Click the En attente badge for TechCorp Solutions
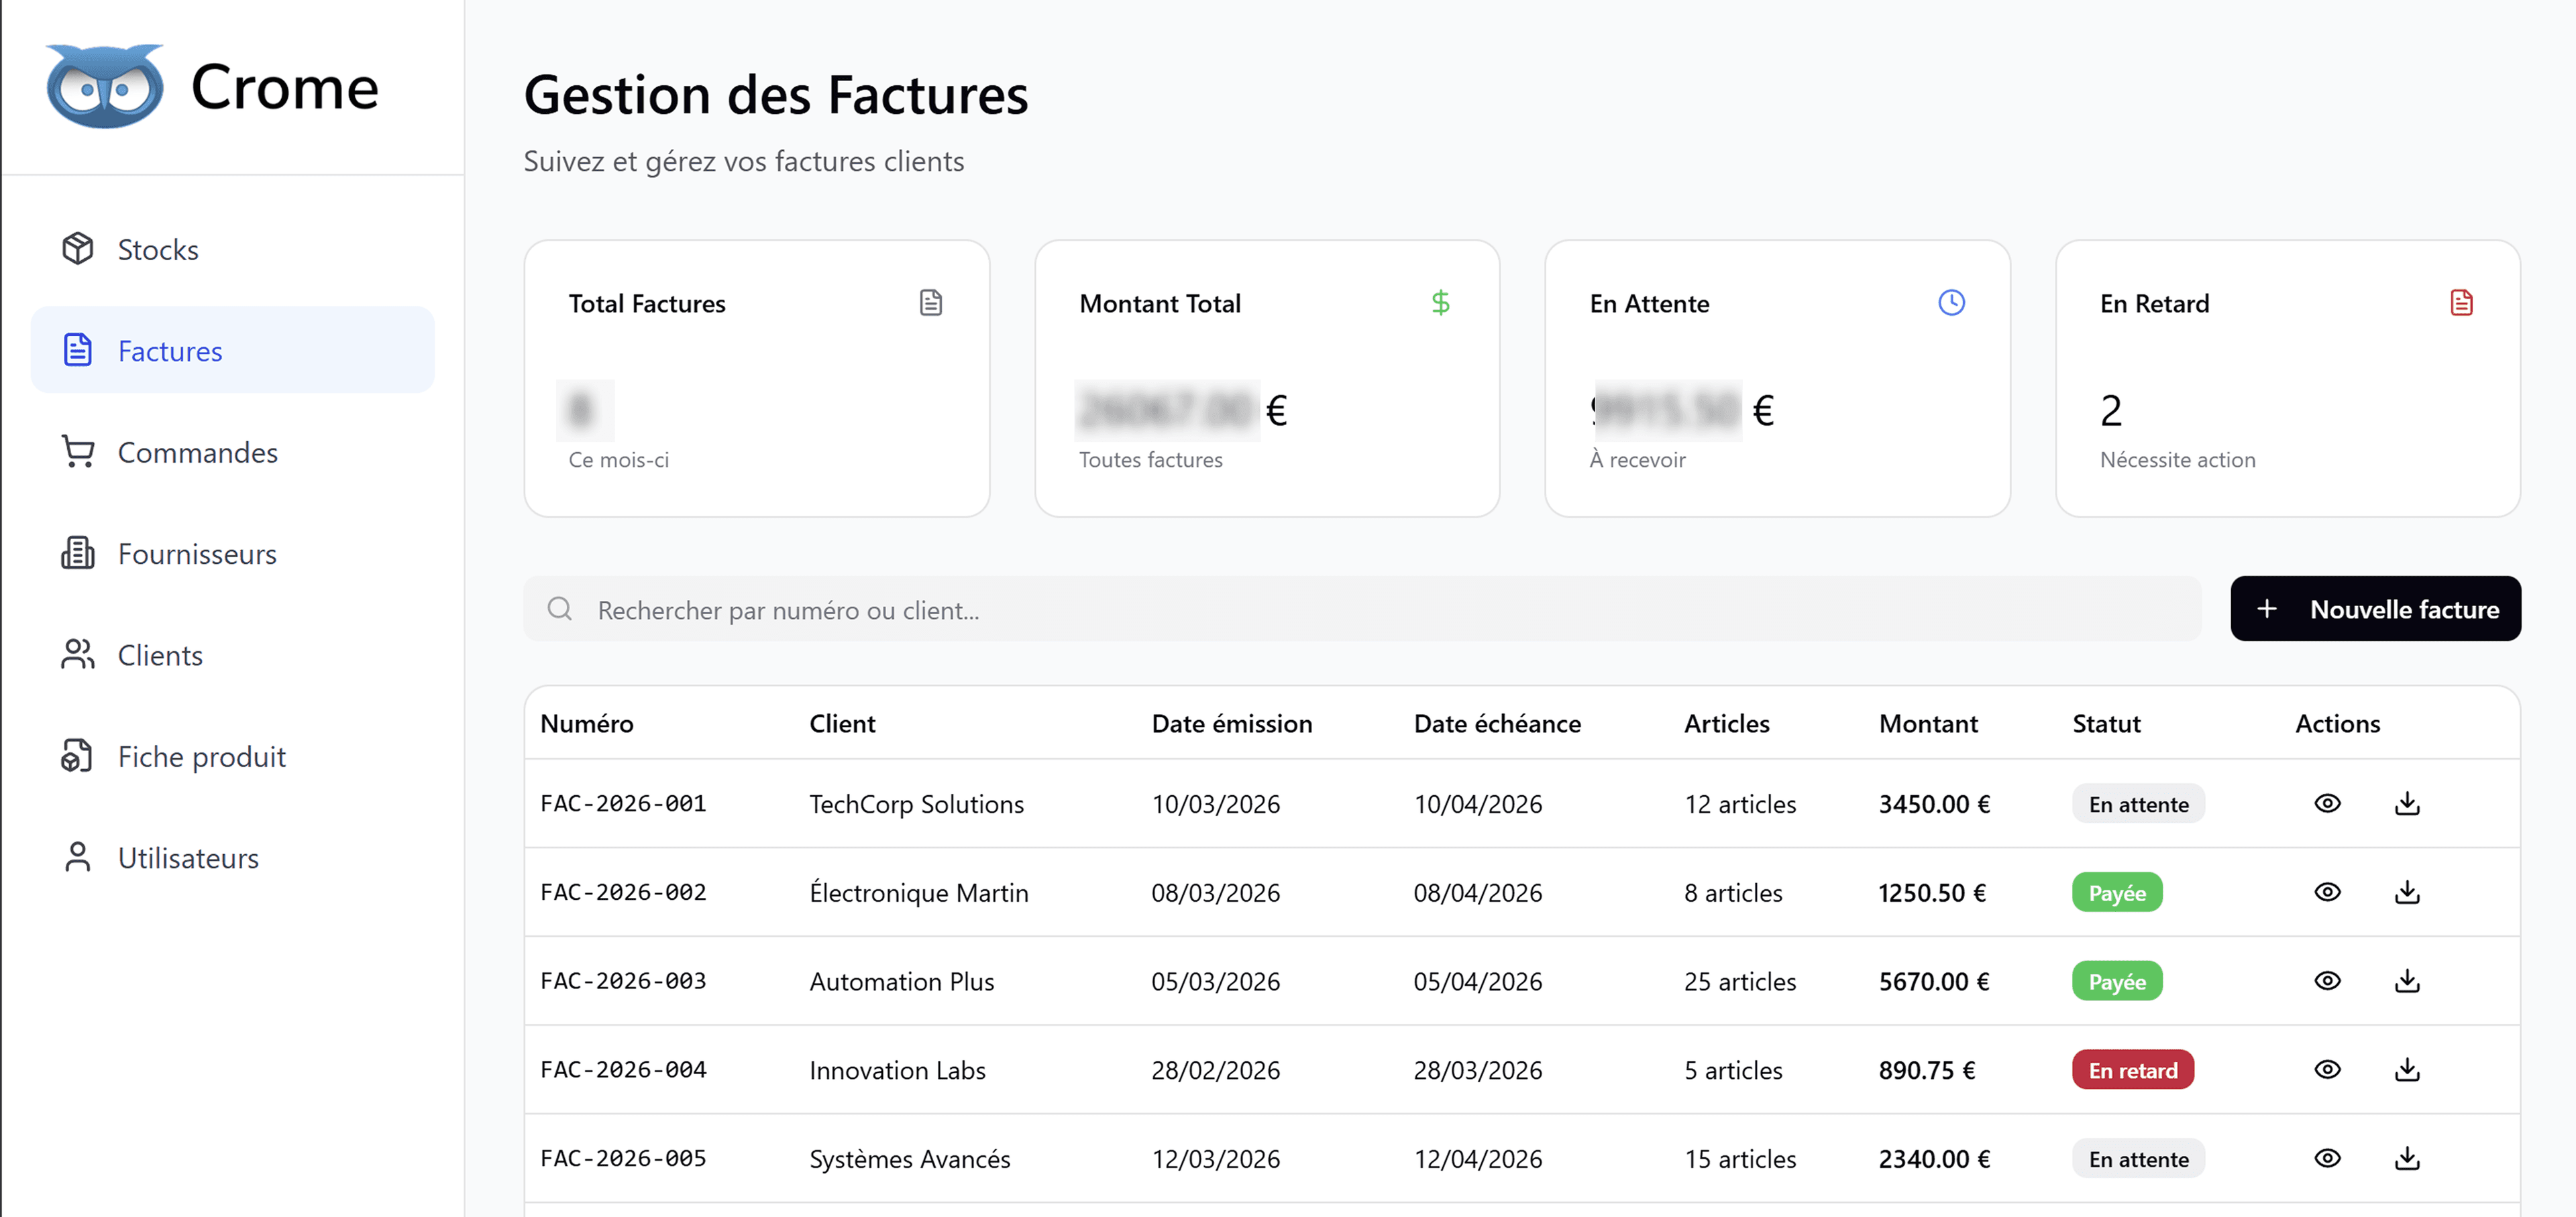Image resolution: width=2576 pixels, height=1217 pixels. pos(2138,803)
